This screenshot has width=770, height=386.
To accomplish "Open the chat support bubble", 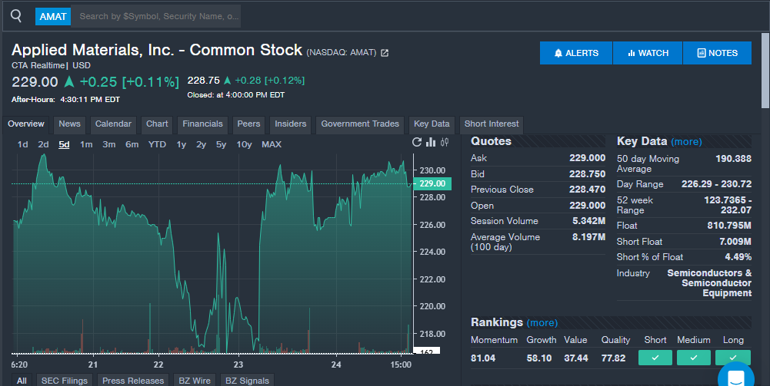I will (735, 377).
